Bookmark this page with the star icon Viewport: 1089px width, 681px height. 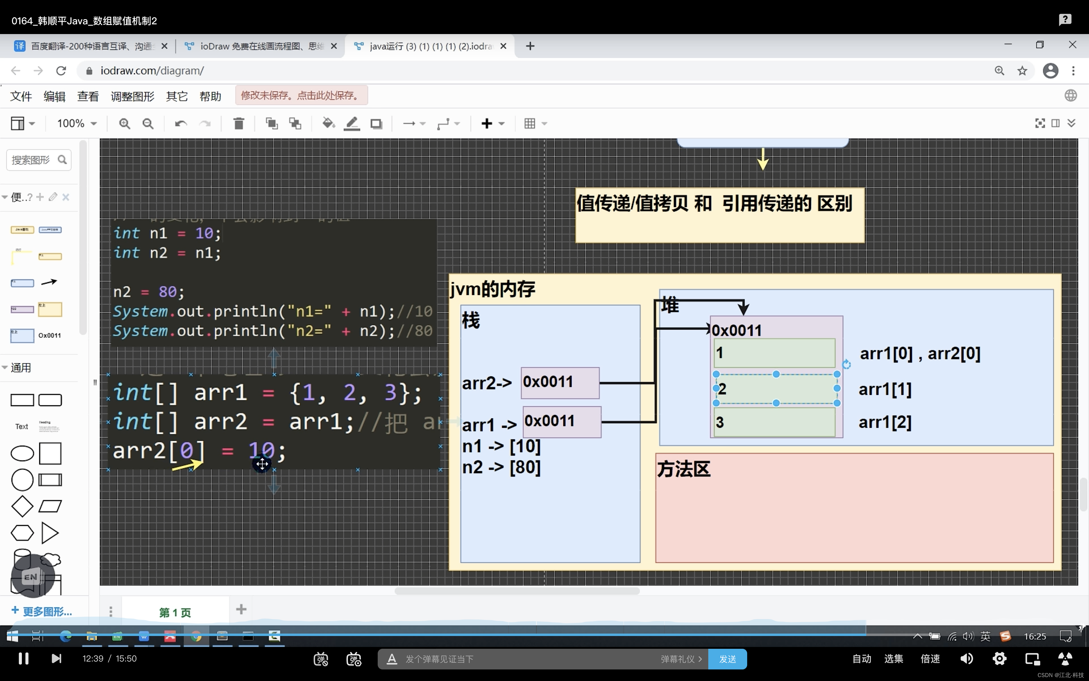(1022, 71)
